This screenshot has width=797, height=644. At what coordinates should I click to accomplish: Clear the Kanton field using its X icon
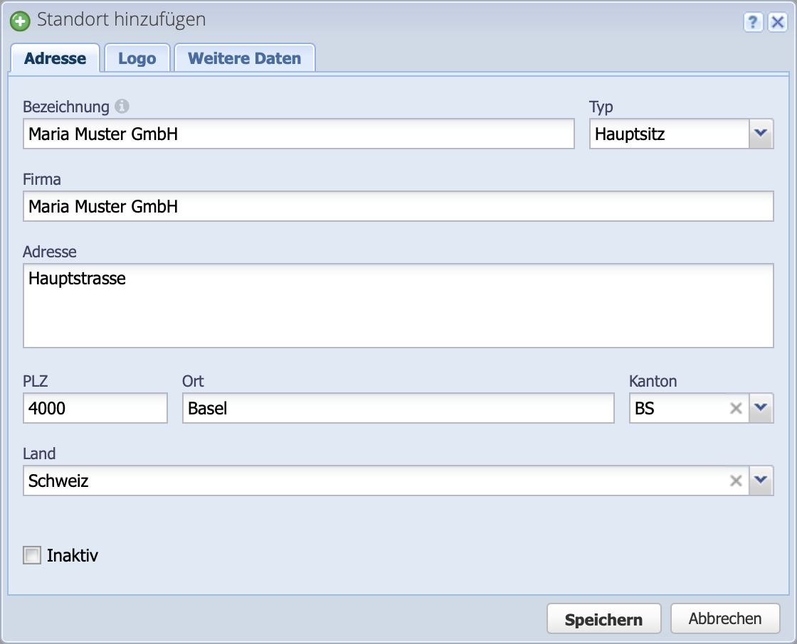735,408
